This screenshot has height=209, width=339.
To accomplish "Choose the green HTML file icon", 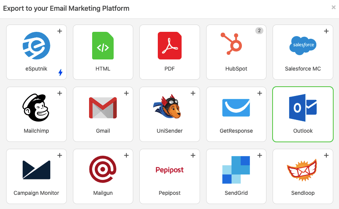I will click(103, 46).
